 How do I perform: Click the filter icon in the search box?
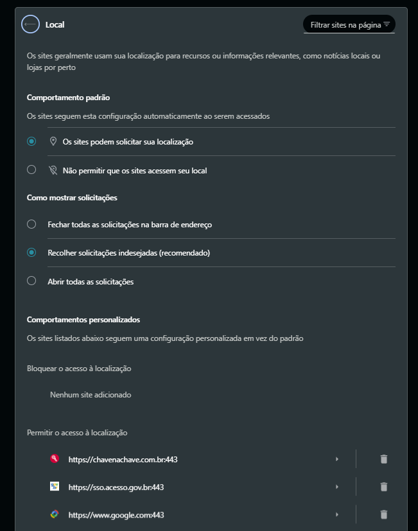(x=387, y=24)
